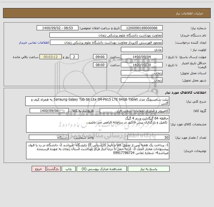Click the 'خروج' exit button
The height and width of the screenshot is (207, 214).
coord(38,169)
